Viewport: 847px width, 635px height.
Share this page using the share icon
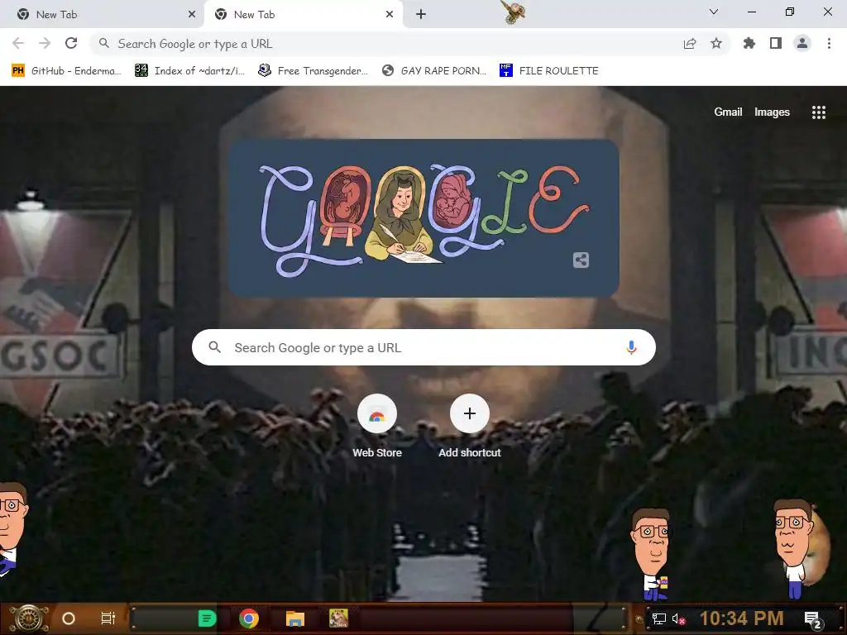coord(690,44)
